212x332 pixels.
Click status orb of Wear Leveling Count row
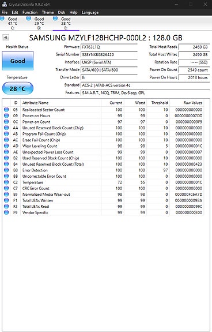coord(6,146)
